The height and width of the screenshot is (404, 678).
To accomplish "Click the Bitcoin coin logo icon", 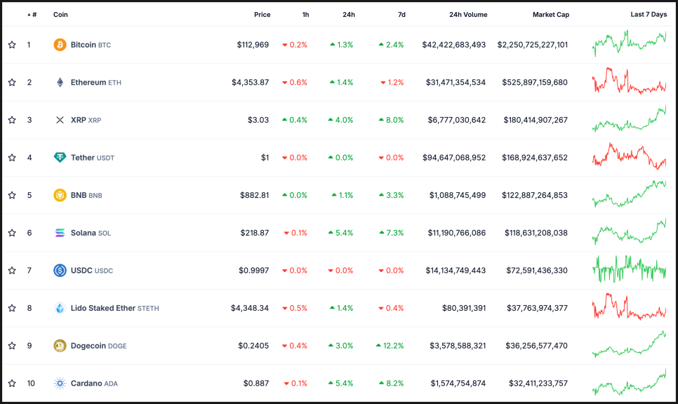I will pos(60,44).
